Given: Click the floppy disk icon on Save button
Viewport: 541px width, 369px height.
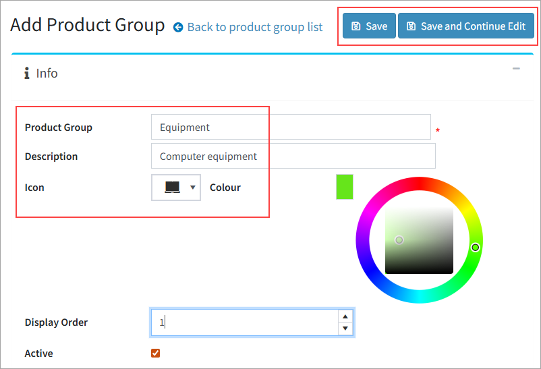Looking at the screenshot, I should (x=355, y=26).
